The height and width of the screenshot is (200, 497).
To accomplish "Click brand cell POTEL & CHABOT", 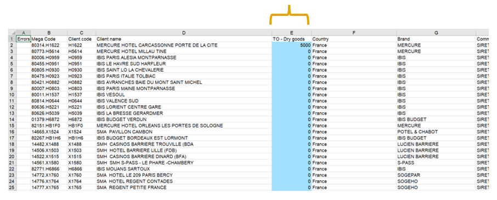I will (x=436, y=132).
